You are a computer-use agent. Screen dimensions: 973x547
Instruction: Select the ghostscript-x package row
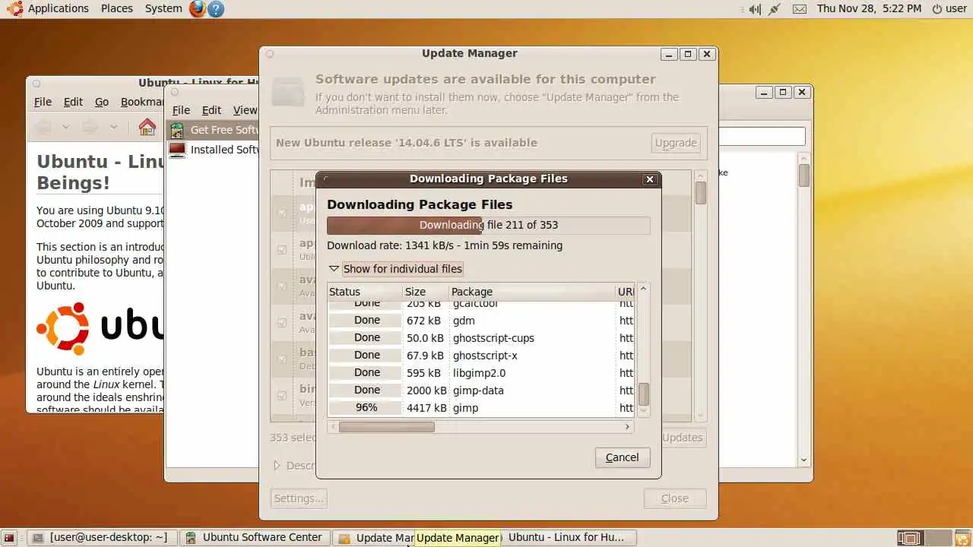(481, 356)
